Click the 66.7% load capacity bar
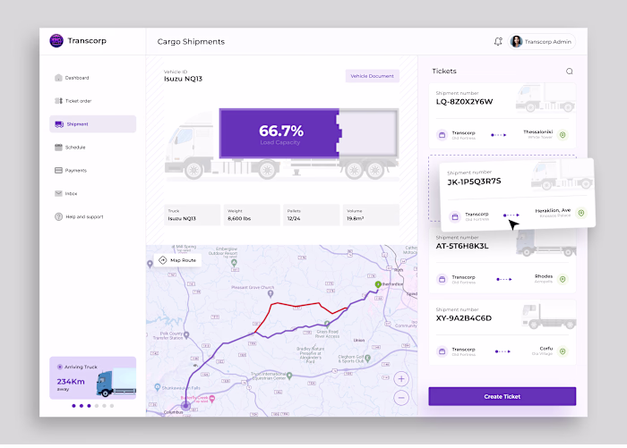The width and height of the screenshot is (627, 448). click(279, 133)
